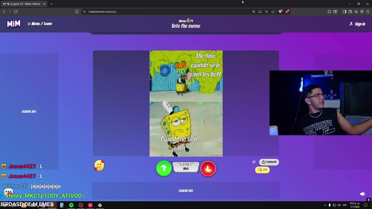Open Brave Wallet icon

(x=350, y=12)
